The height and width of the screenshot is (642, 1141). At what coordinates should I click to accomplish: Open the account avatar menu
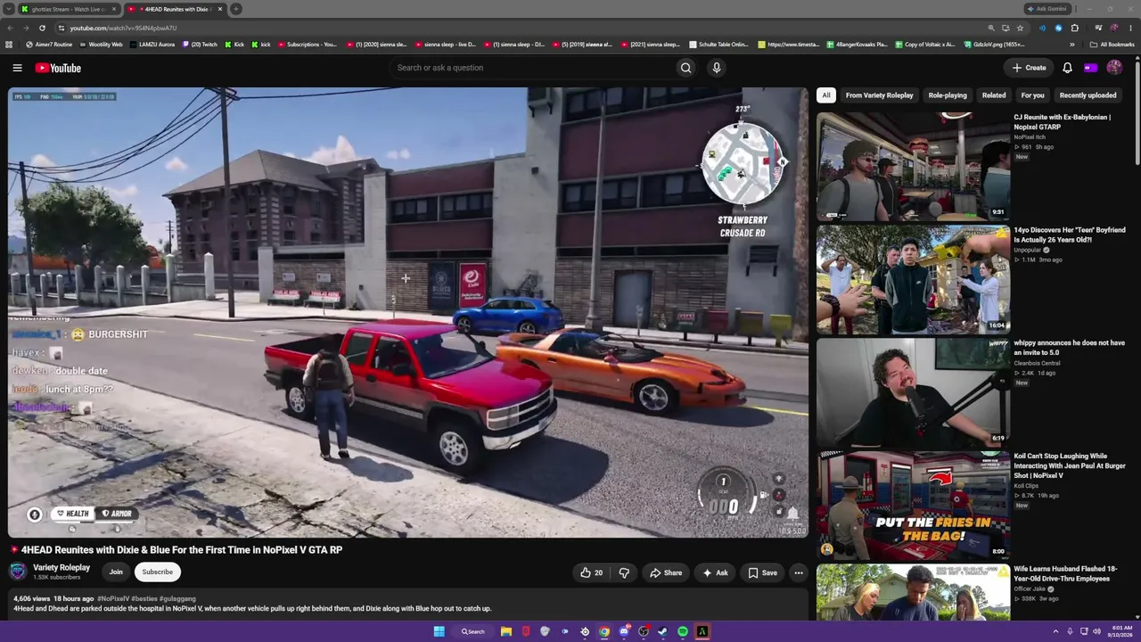1114,68
